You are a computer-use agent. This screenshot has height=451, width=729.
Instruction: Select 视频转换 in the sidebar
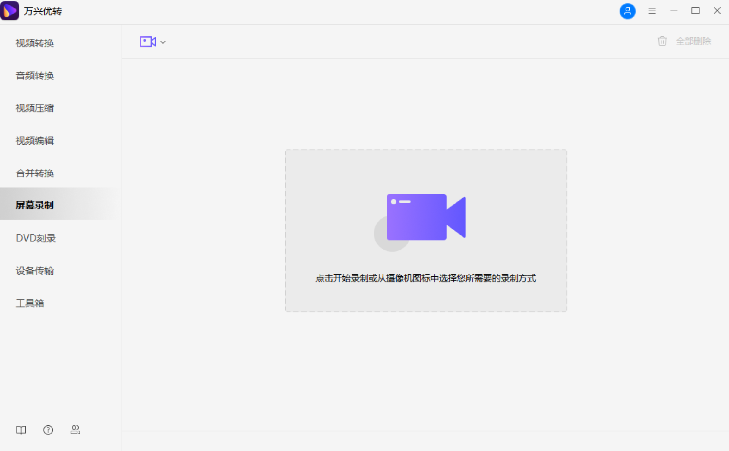[x=34, y=43]
